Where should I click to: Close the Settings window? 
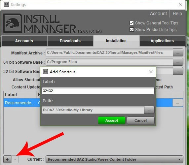pos(180,4)
